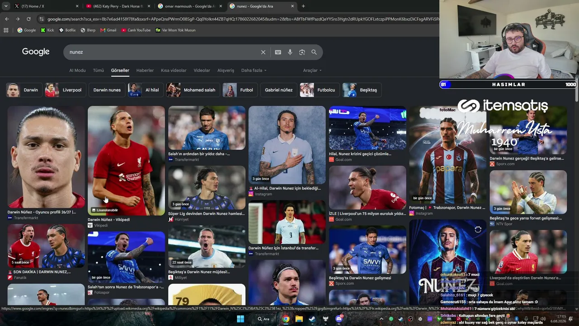579x326 pixels.
Task: Show hidden system tray icons
Action: click(381, 319)
